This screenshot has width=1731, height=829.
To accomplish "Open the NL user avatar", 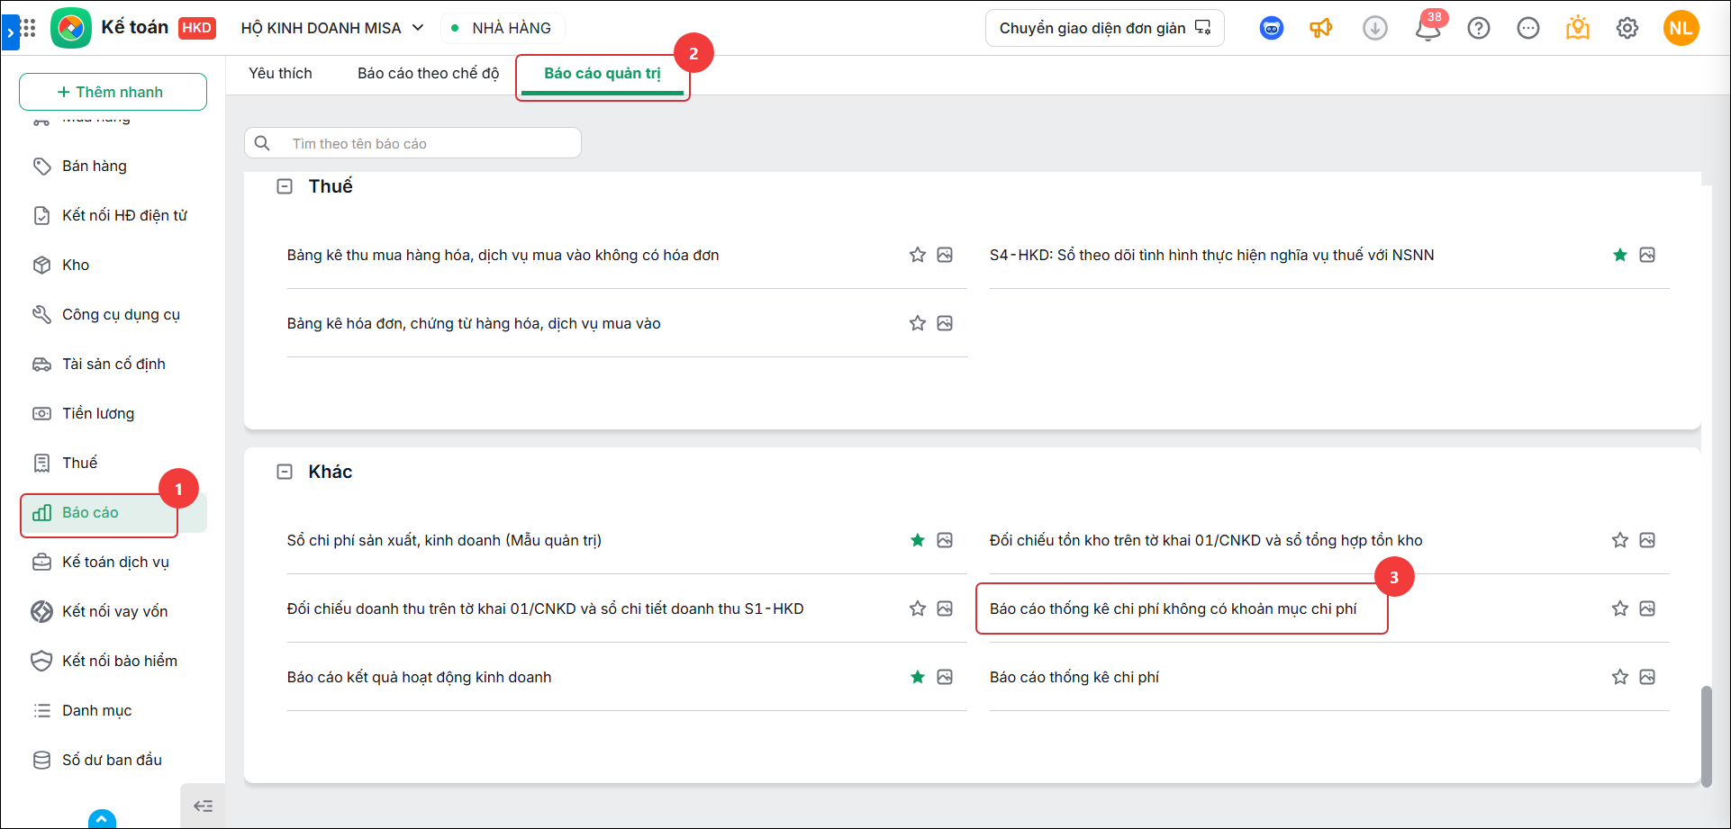I will pos(1681,28).
